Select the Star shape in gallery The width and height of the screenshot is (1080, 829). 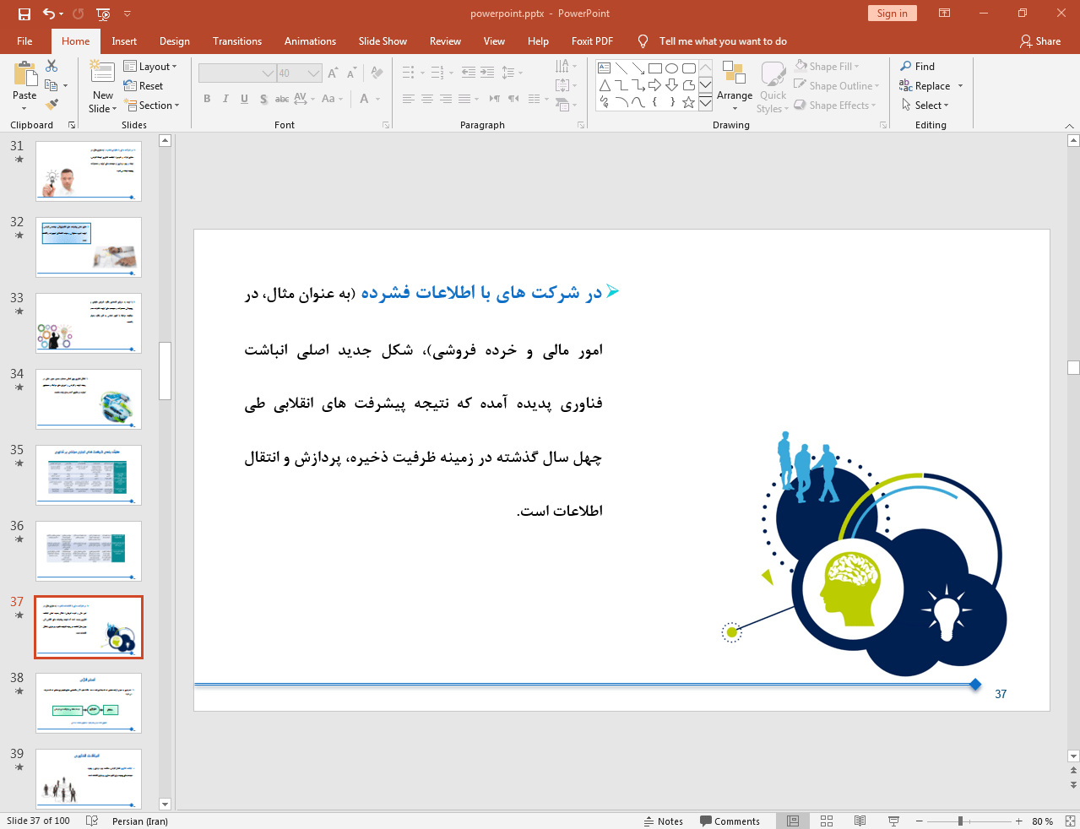[x=688, y=102]
